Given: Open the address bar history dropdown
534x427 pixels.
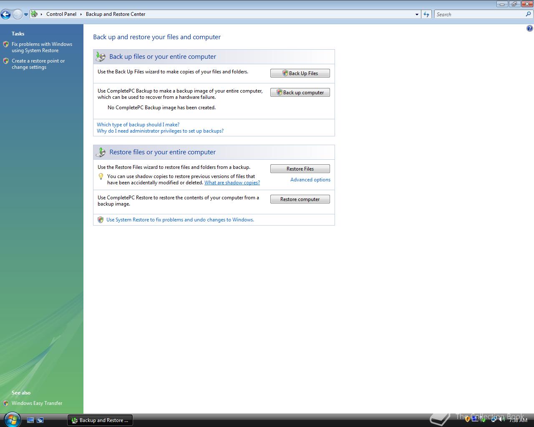Looking at the screenshot, I should (x=416, y=15).
